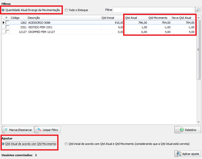
Task: Select Quantidade Atual Diverge da Movimentação option
Action: pyautogui.click(x=3, y=10)
